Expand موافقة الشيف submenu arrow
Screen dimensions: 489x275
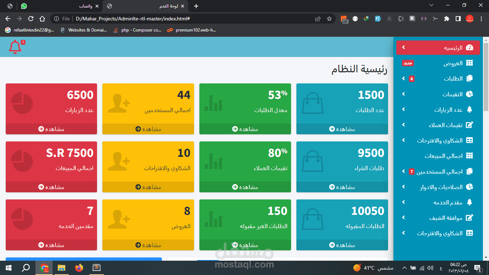coord(403,217)
